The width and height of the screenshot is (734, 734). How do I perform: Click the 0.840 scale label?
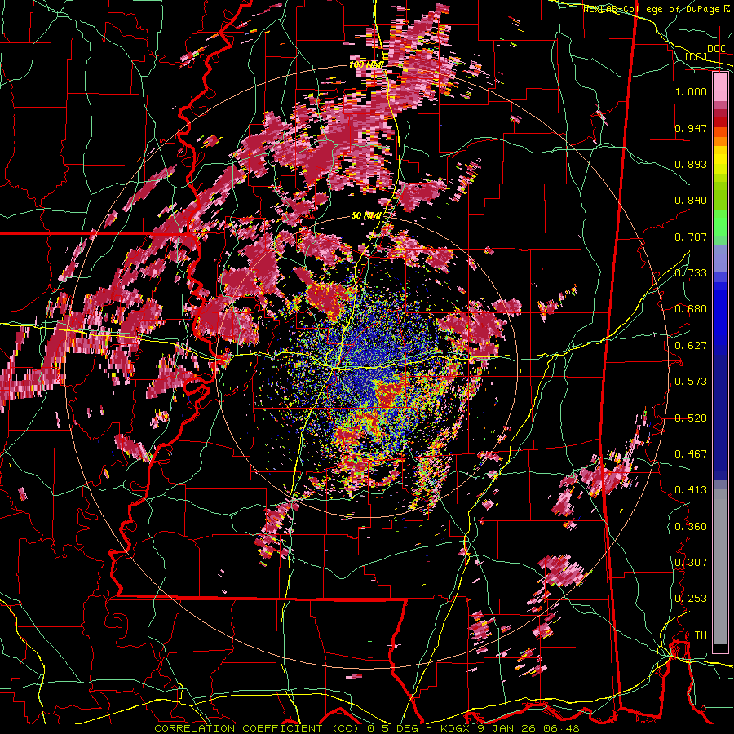[691, 200]
